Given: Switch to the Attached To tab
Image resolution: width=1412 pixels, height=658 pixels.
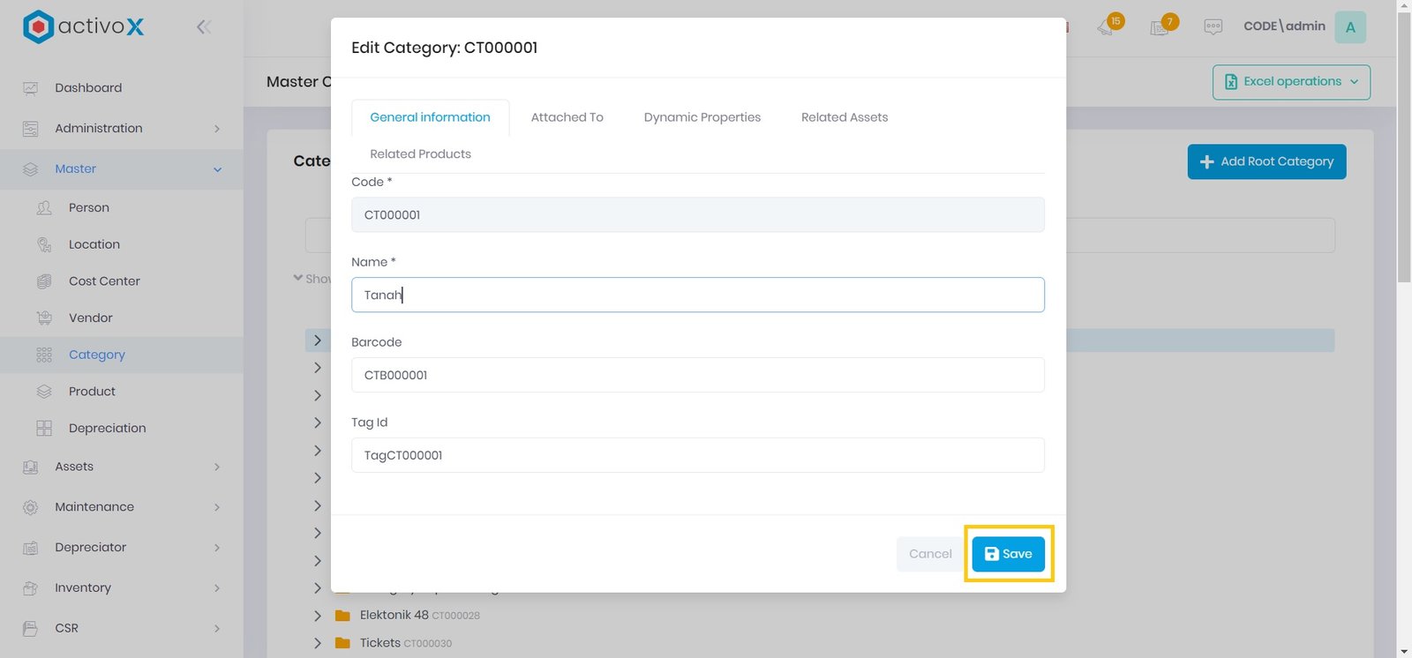Looking at the screenshot, I should (x=567, y=117).
